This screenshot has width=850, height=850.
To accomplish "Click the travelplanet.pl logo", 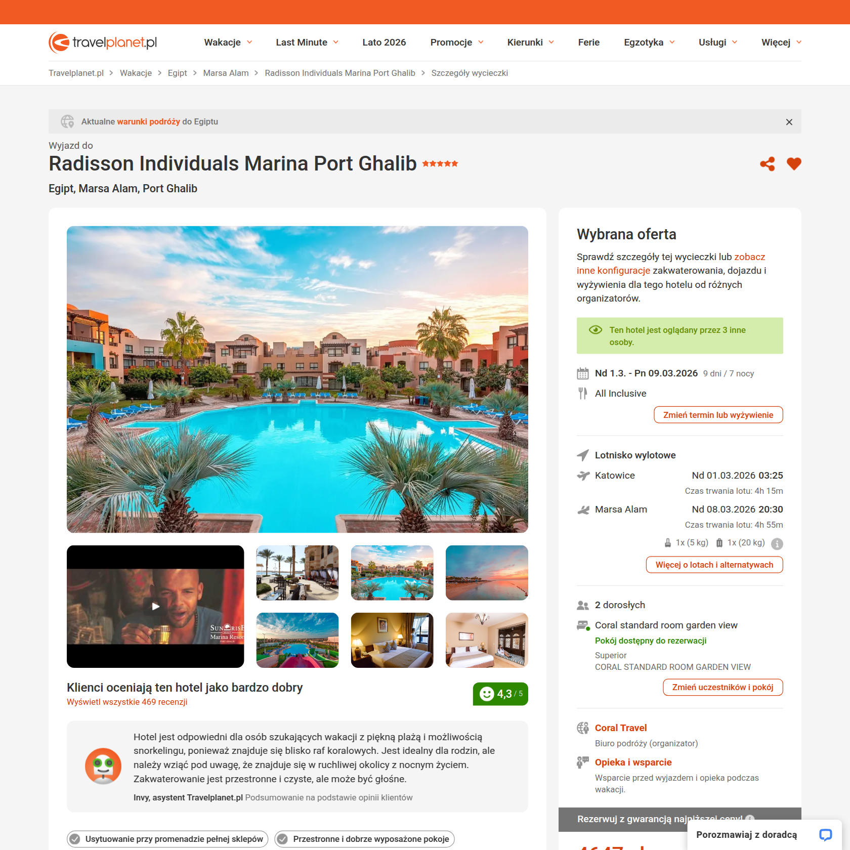I will [x=103, y=42].
